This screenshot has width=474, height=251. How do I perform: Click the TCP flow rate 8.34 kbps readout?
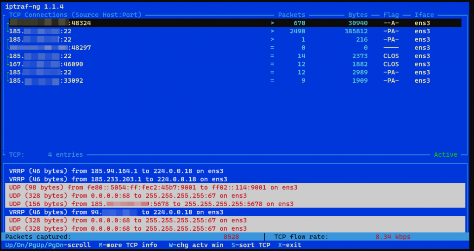pos(393,237)
